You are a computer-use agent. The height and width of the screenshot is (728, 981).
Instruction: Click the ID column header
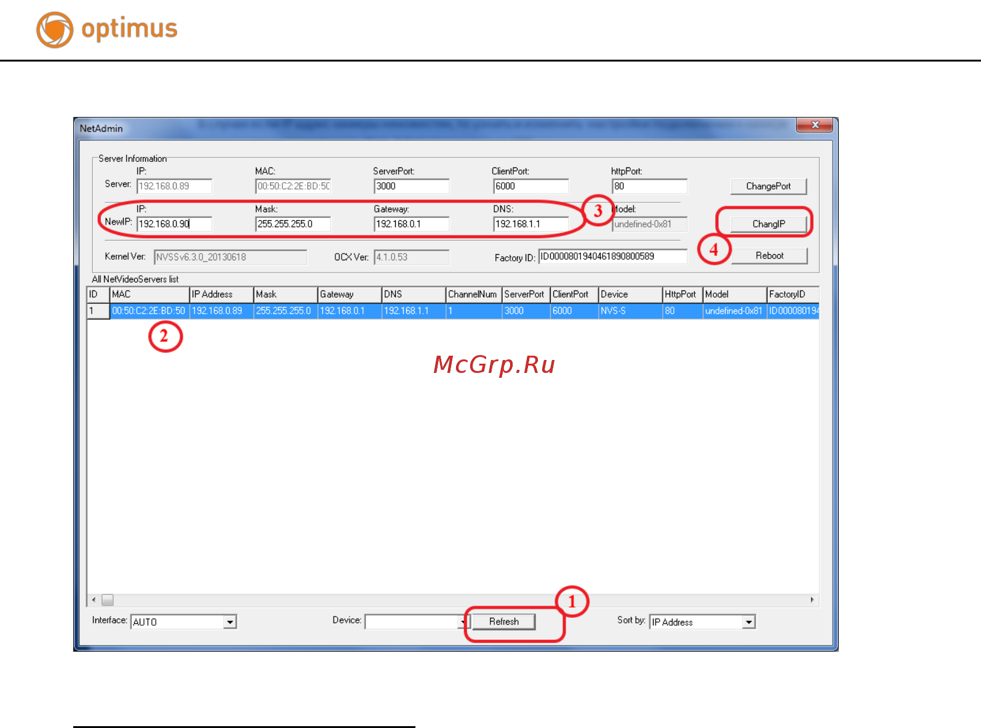(x=98, y=295)
